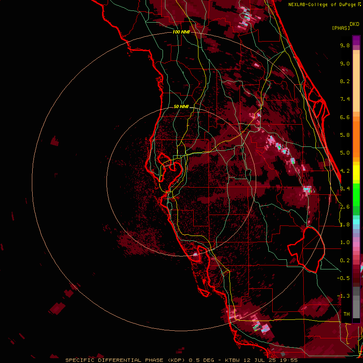Select the 8.2 scale value
This screenshot has width=363, height=363.
click(345, 81)
